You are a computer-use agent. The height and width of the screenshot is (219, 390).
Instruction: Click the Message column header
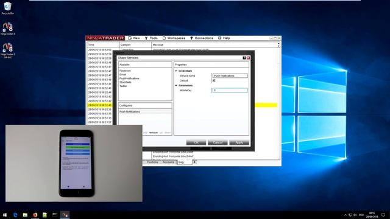[214, 44]
